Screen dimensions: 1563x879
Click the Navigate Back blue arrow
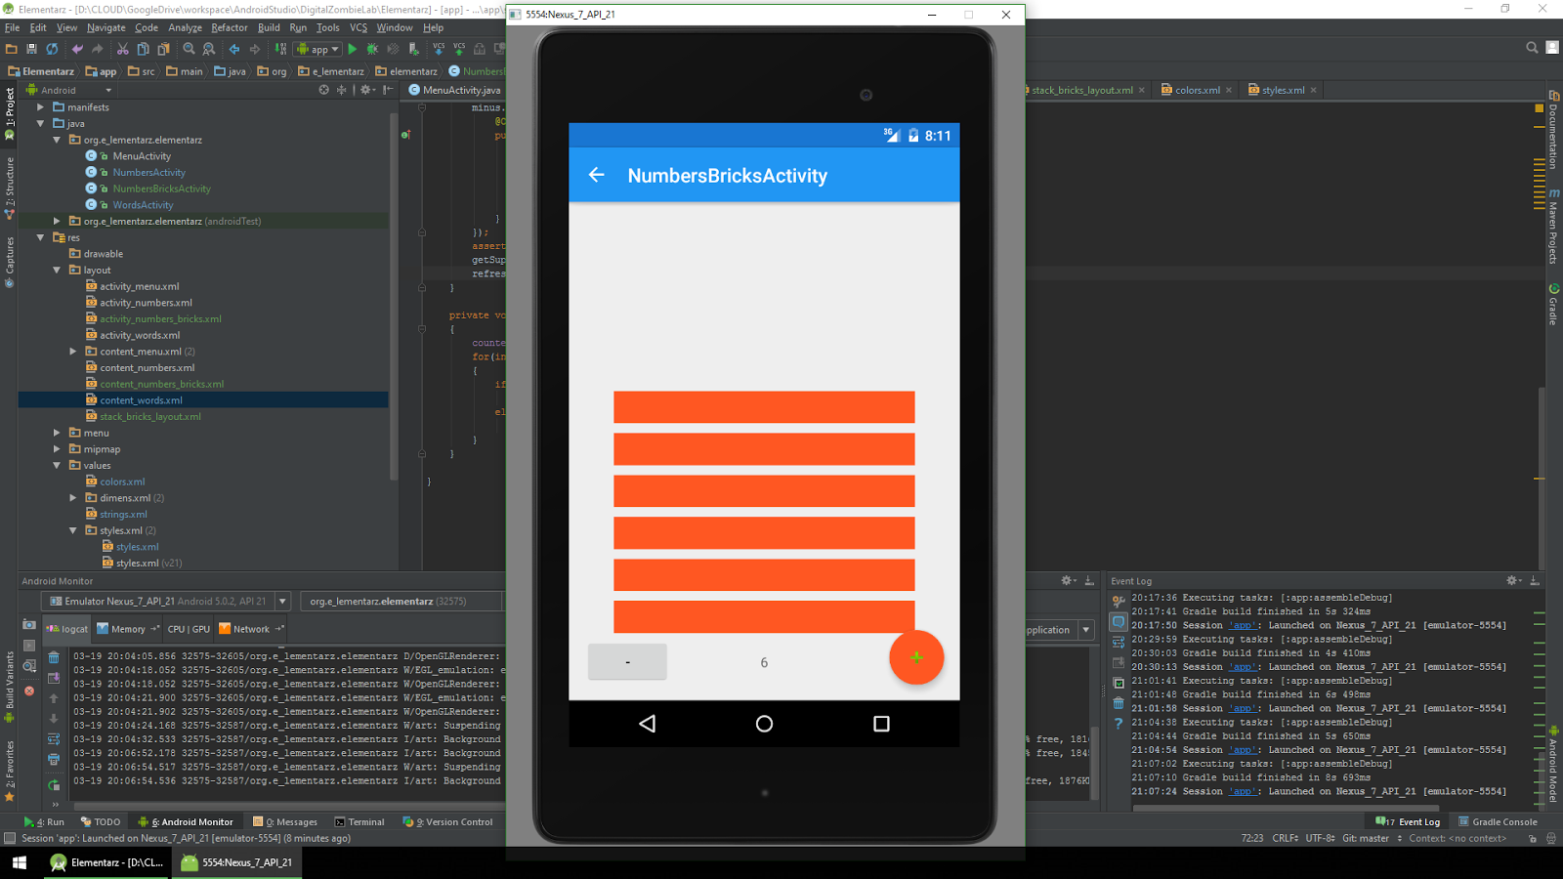(234, 49)
